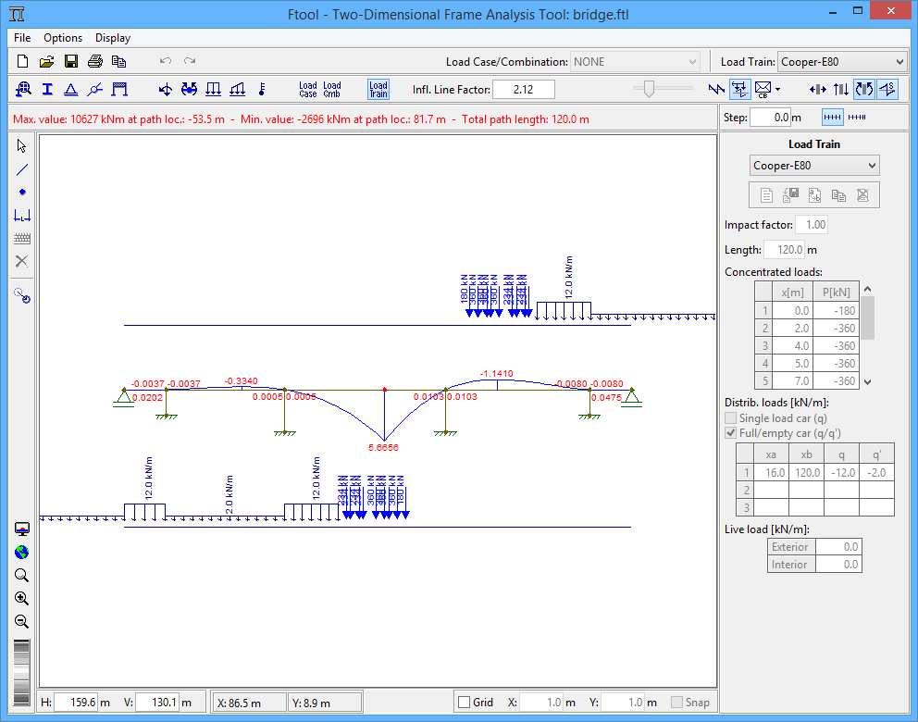Enable the Grid checkbox
The image size is (918, 722).
point(465,703)
